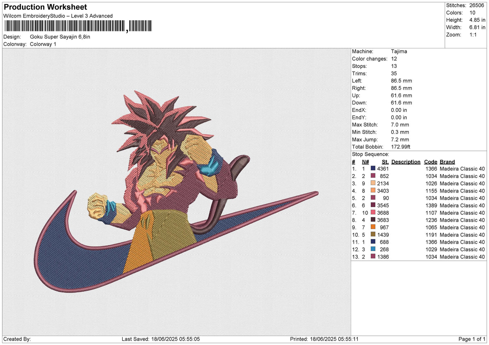Select the orange swatch in stop 9
Screen dimensions: 489x345
[x=373, y=227]
